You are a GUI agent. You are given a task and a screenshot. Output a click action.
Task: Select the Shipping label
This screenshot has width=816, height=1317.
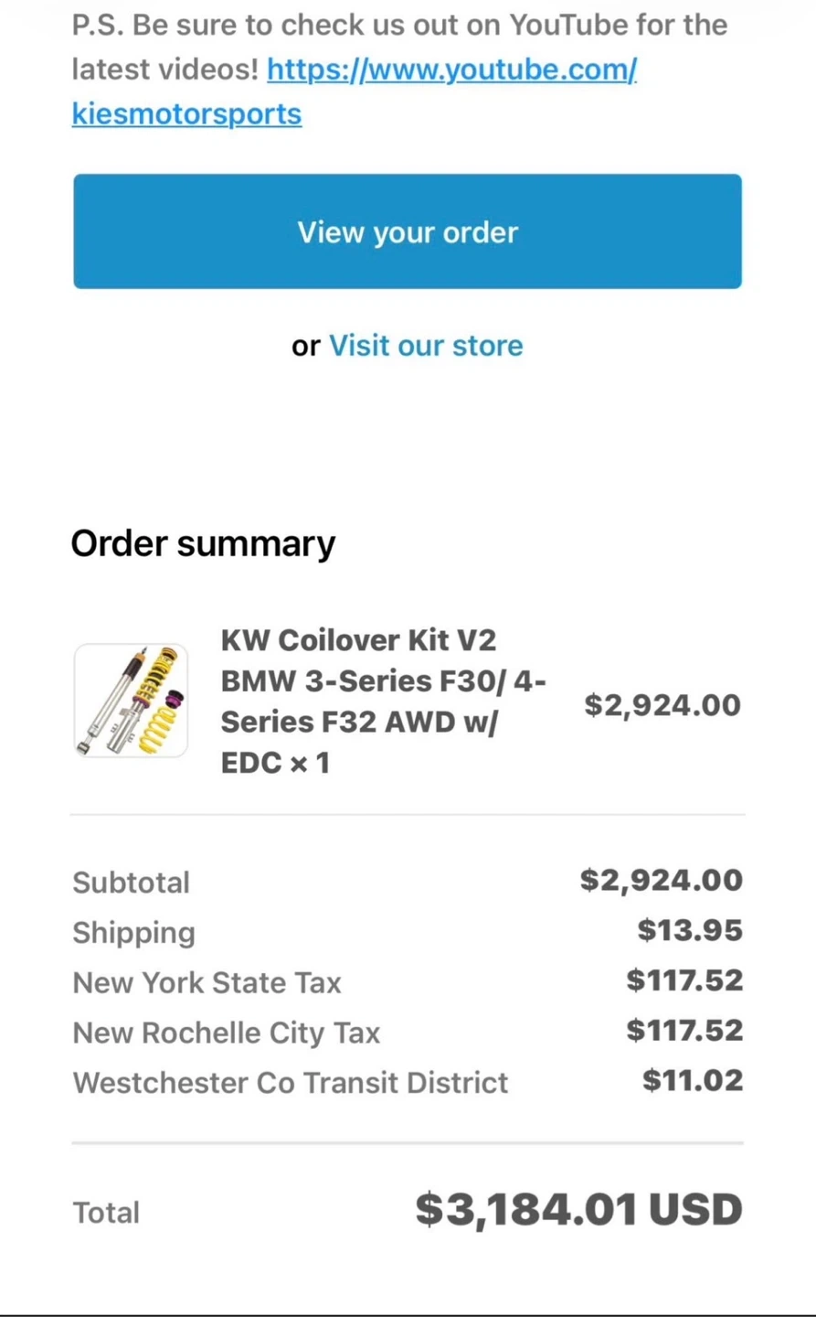click(133, 933)
